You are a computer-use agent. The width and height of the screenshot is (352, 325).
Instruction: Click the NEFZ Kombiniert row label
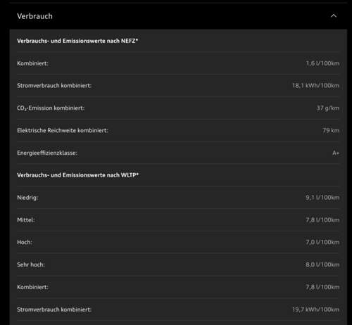32,63
